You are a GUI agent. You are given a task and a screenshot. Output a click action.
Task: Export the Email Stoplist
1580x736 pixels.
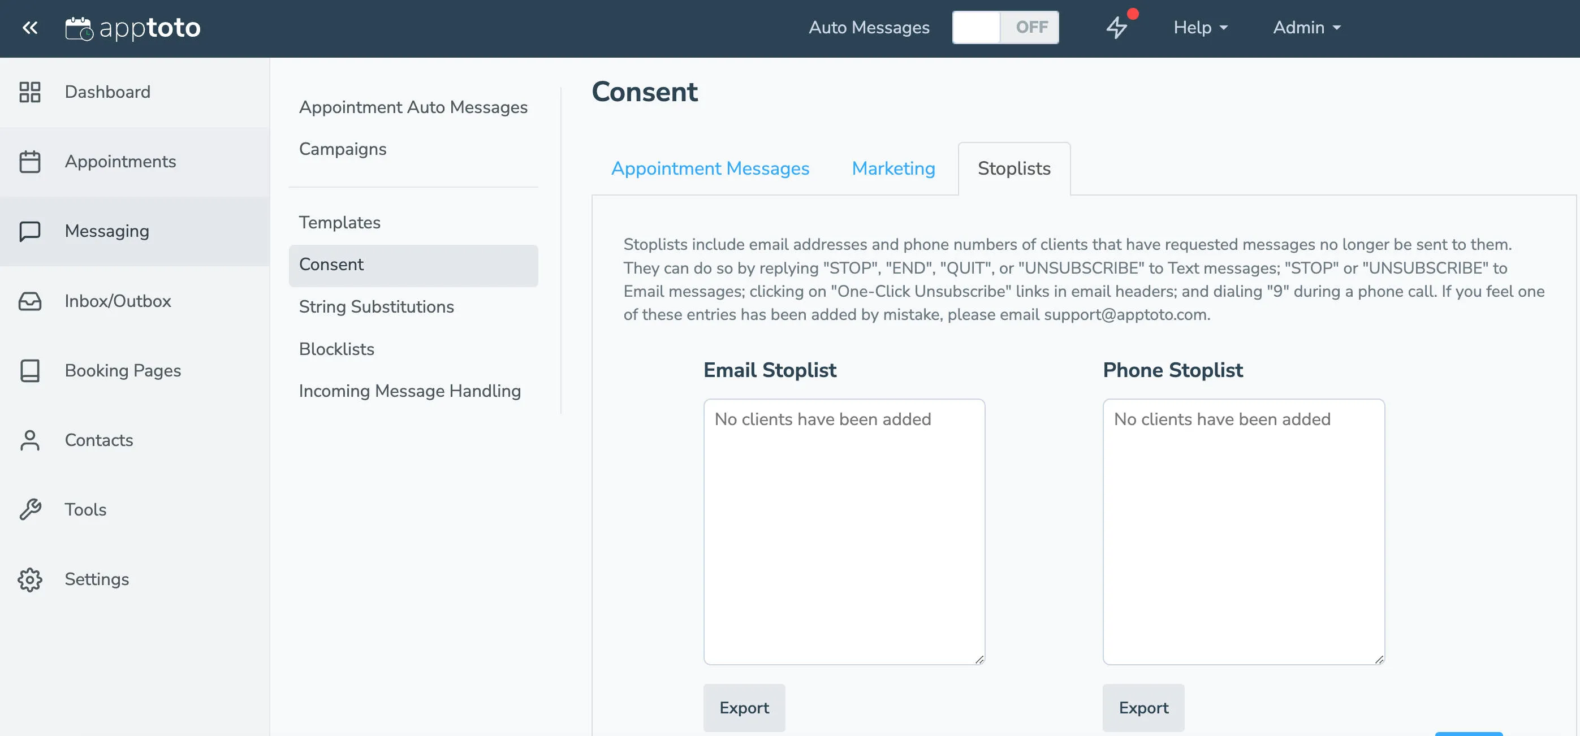[x=744, y=707]
